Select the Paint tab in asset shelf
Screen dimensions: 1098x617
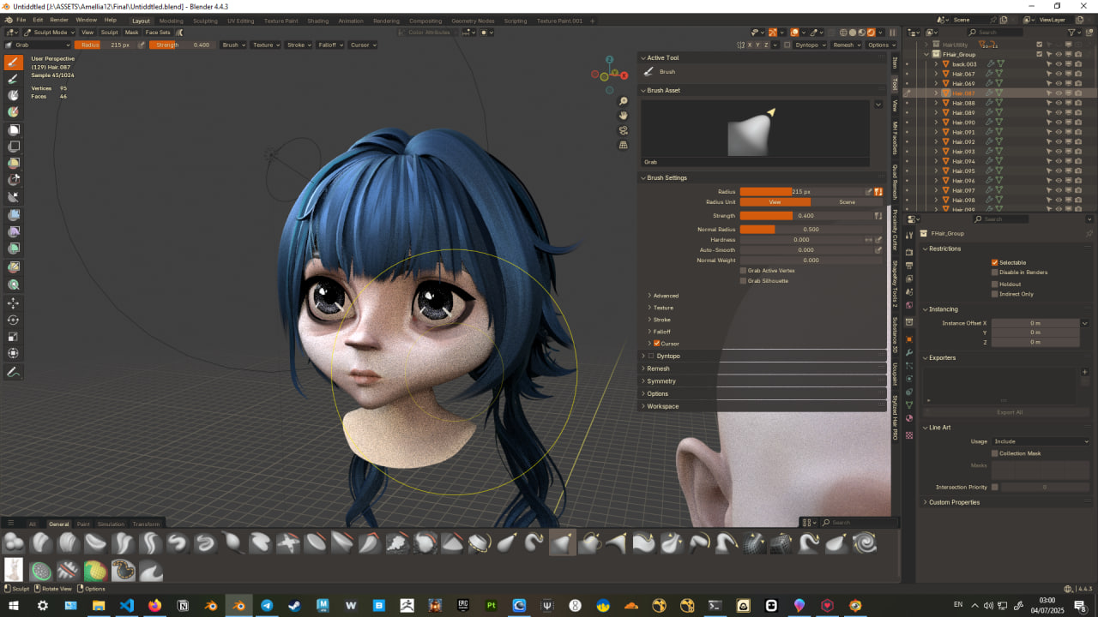pyautogui.click(x=83, y=524)
